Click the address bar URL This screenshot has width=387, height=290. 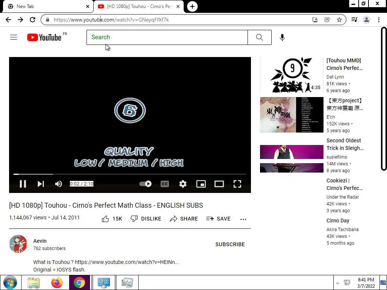(x=111, y=20)
